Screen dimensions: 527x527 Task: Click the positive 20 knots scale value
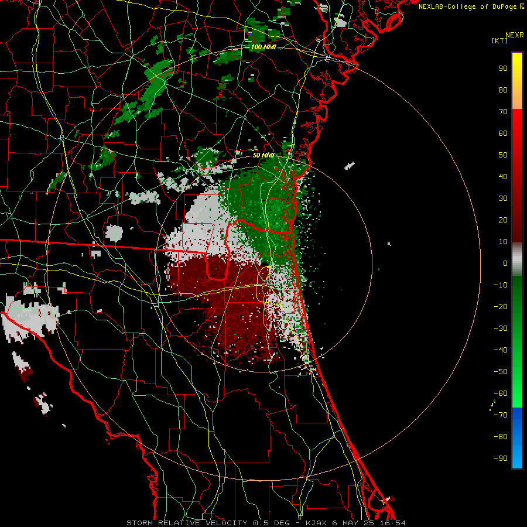[x=503, y=220]
